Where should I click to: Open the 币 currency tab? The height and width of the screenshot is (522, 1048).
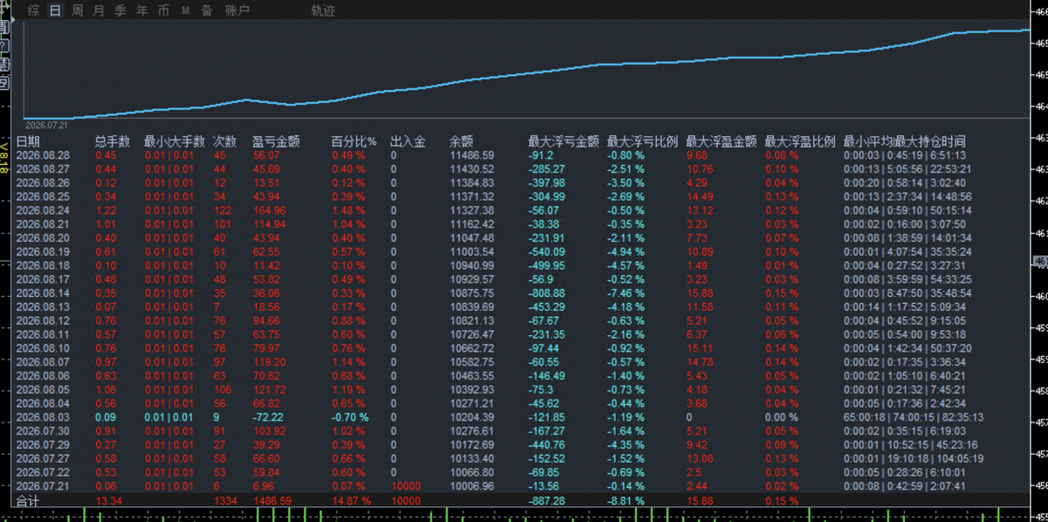point(164,10)
